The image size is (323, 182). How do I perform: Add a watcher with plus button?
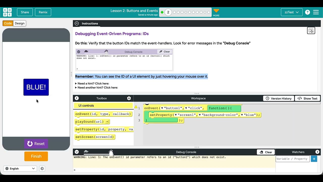pos(314,159)
